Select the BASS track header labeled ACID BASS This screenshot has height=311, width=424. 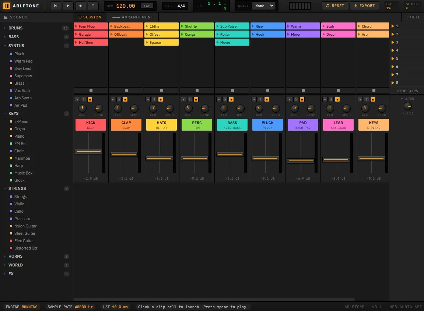232,125
